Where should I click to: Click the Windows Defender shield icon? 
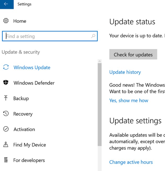pos(6,82)
